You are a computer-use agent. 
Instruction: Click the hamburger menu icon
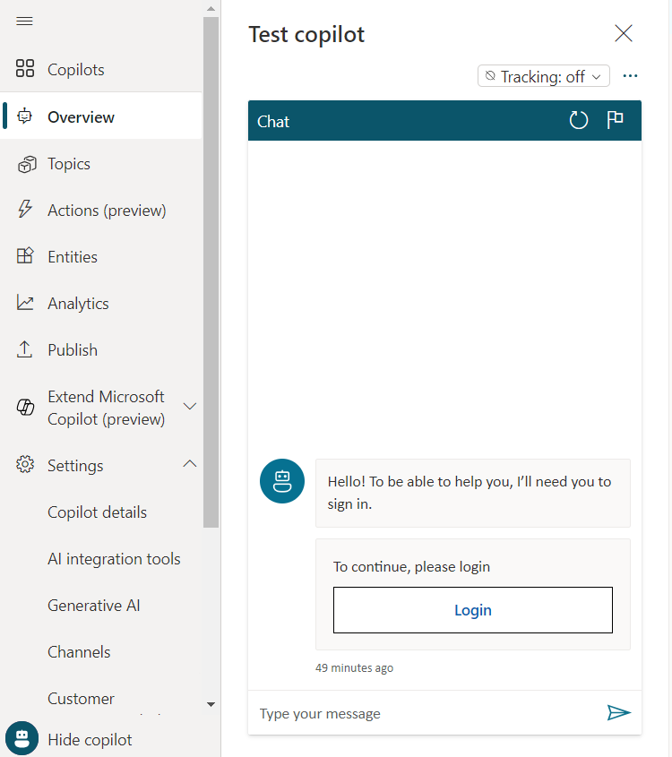[25, 22]
